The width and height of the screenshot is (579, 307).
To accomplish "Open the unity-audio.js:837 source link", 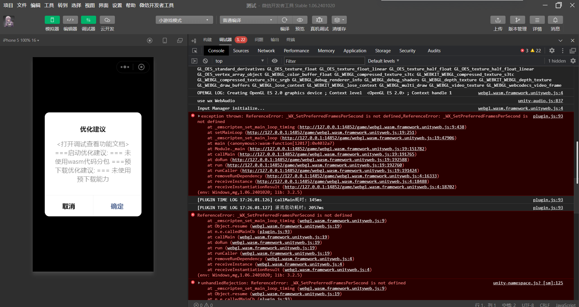I will tap(540, 101).
